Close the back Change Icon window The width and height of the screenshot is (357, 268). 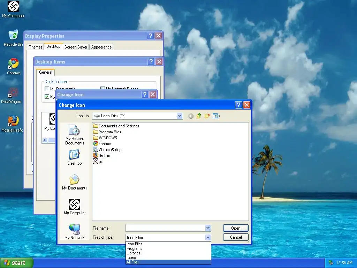click(153, 94)
